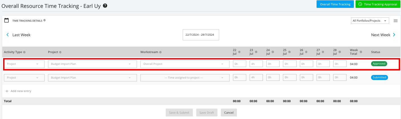Click the date range field 22/7/2024 - 28/7/2024
401x119 pixels.
[201, 35]
